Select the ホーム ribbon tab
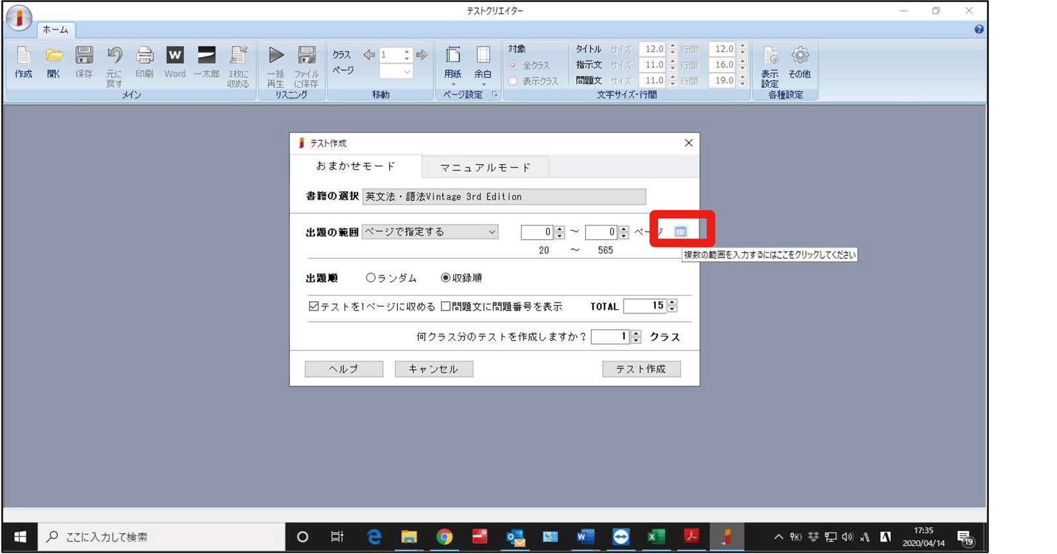 click(55, 30)
